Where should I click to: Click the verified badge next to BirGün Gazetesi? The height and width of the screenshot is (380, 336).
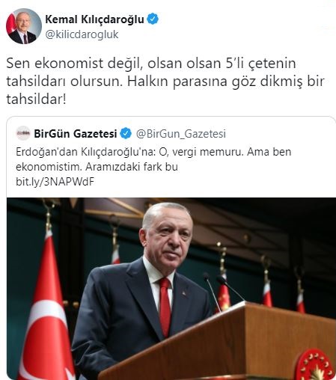point(126,133)
